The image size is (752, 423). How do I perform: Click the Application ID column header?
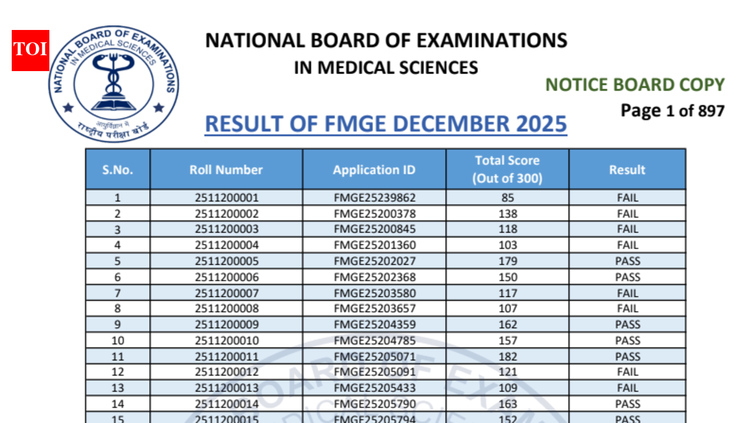click(374, 170)
